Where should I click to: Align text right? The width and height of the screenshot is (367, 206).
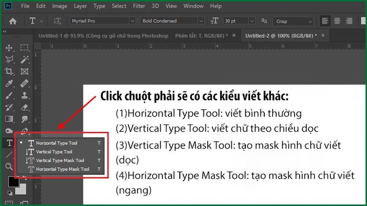349,21
